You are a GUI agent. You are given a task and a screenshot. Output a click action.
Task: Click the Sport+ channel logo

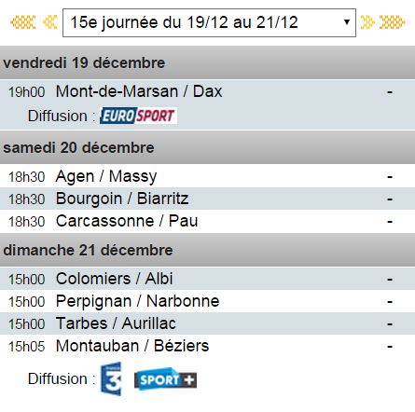[x=165, y=379]
